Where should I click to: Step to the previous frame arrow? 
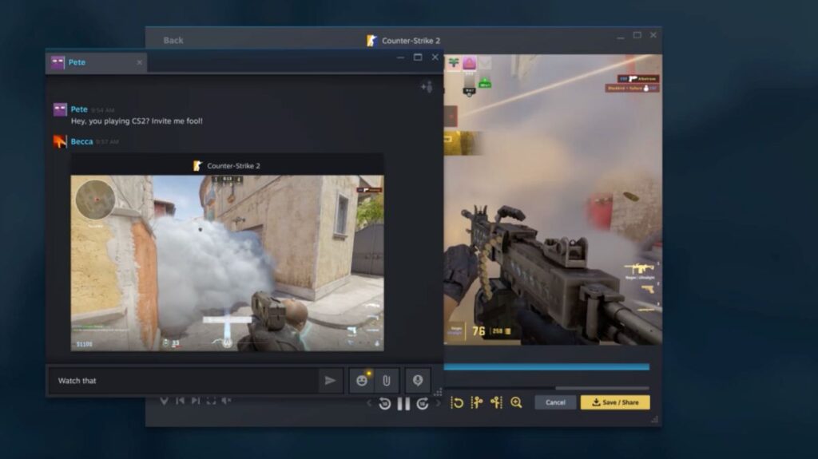(x=369, y=402)
